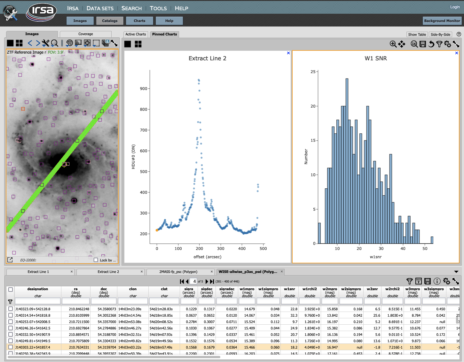The height and width of the screenshot is (362, 464).
Task: Check the row J140332.50+541907.9
Action: 11,334
